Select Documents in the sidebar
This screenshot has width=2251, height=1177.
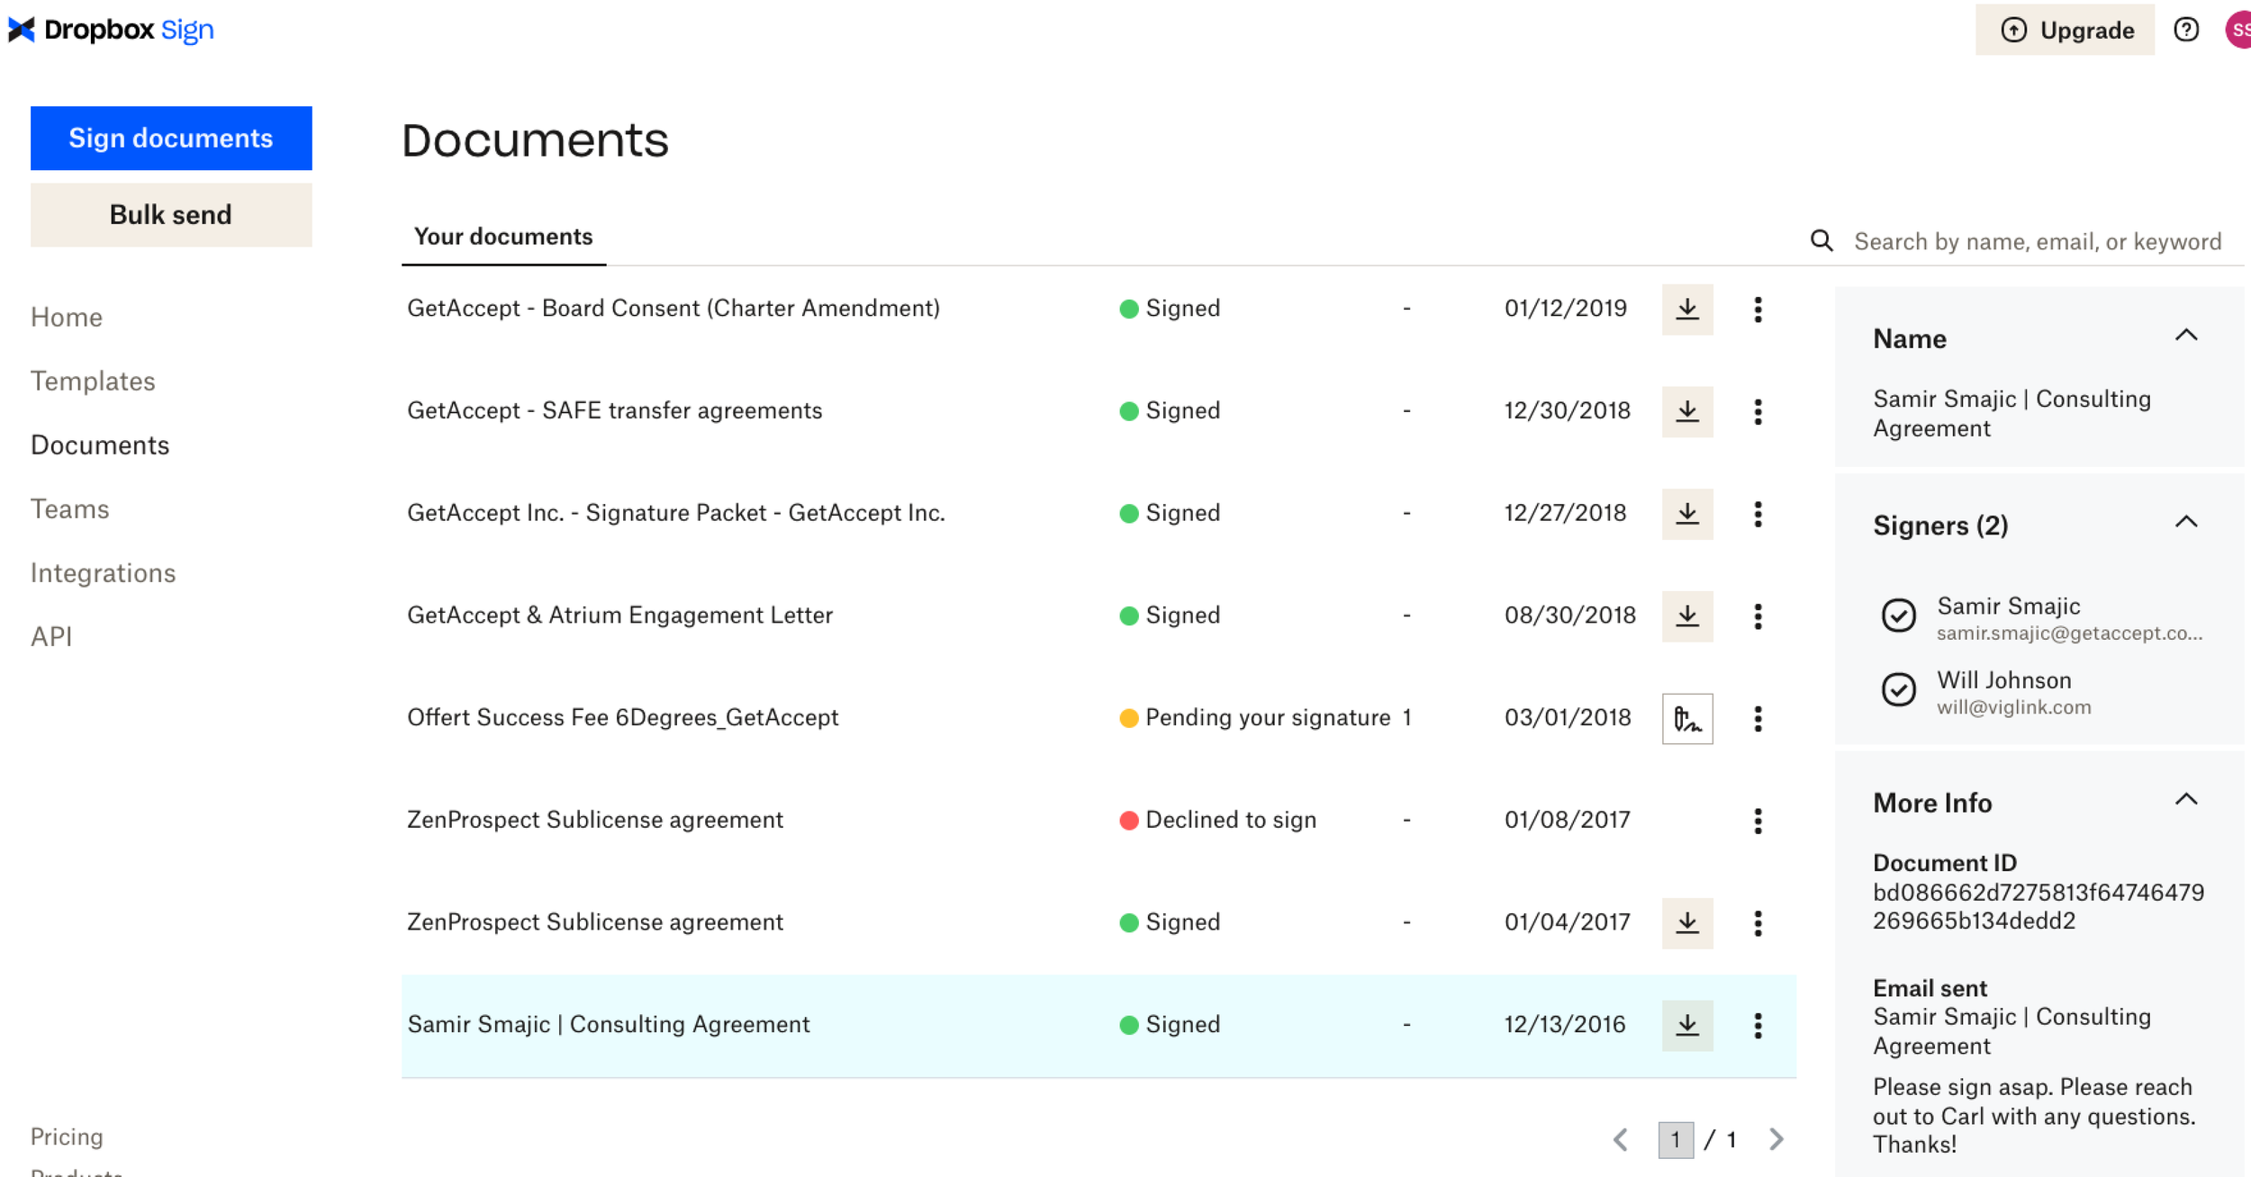click(100, 445)
